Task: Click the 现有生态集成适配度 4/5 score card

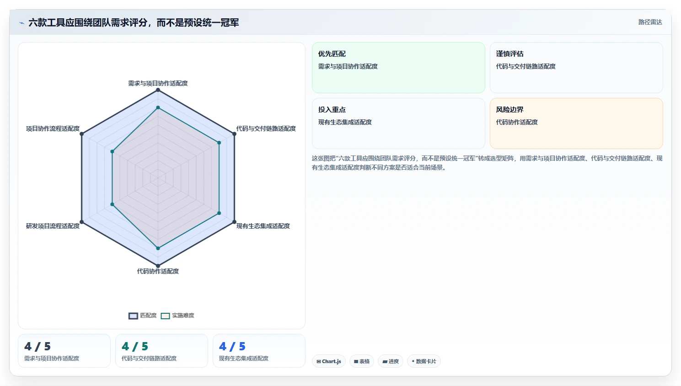Action: (x=259, y=351)
